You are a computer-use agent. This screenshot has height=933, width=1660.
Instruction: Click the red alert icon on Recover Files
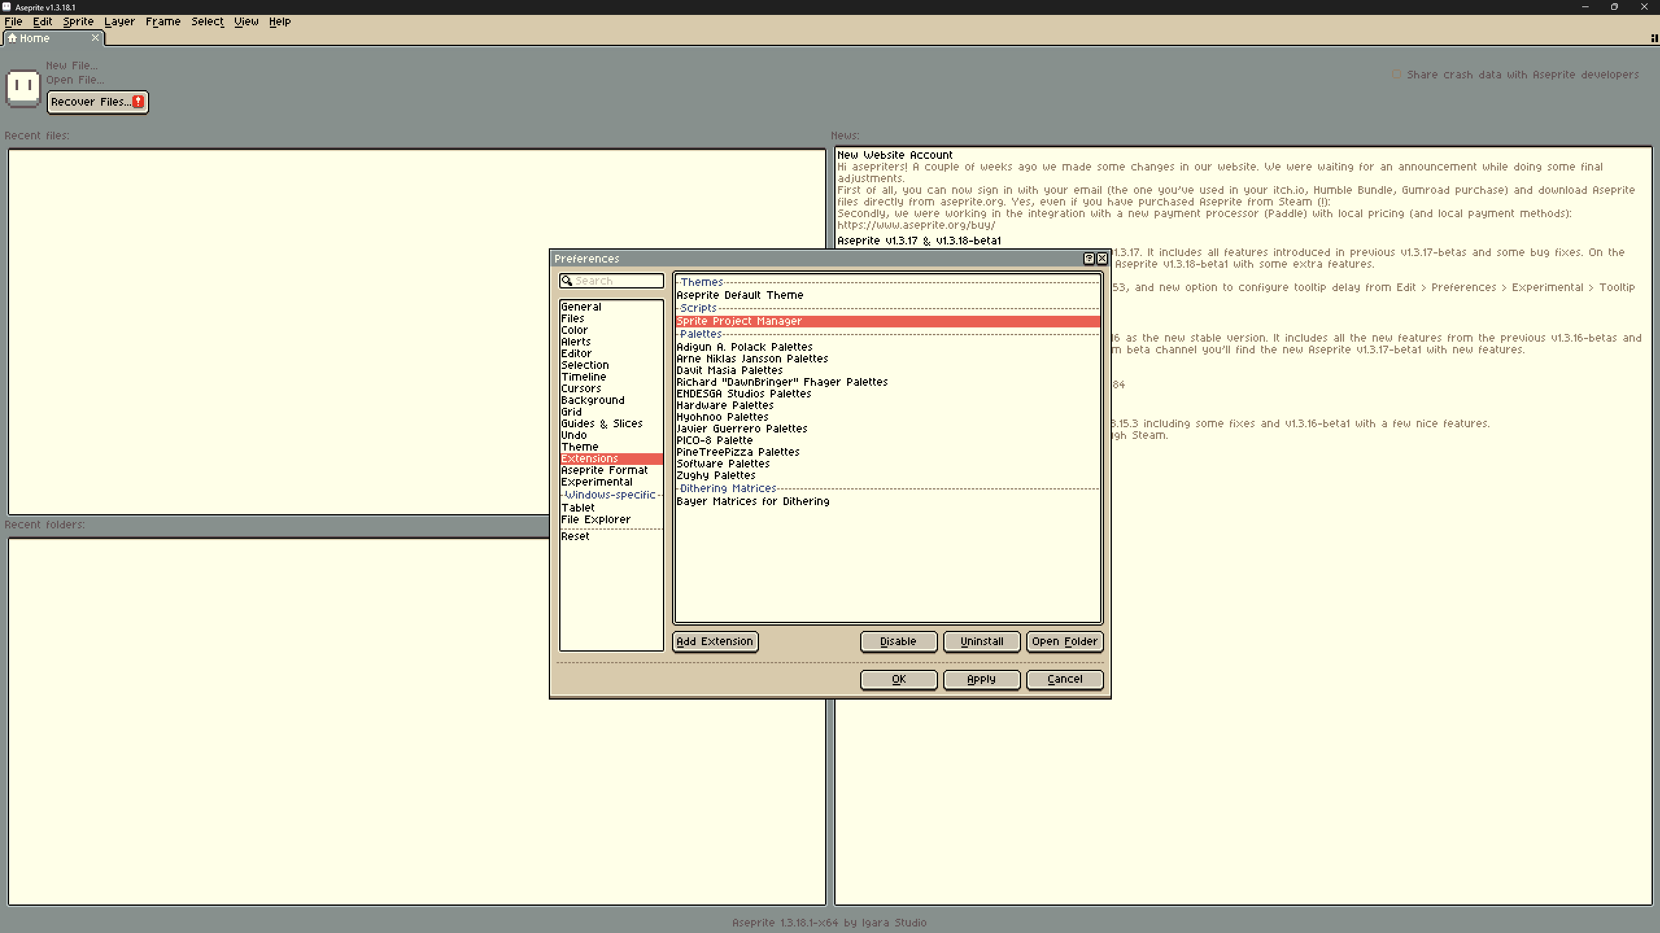click(x=138, y=102)
